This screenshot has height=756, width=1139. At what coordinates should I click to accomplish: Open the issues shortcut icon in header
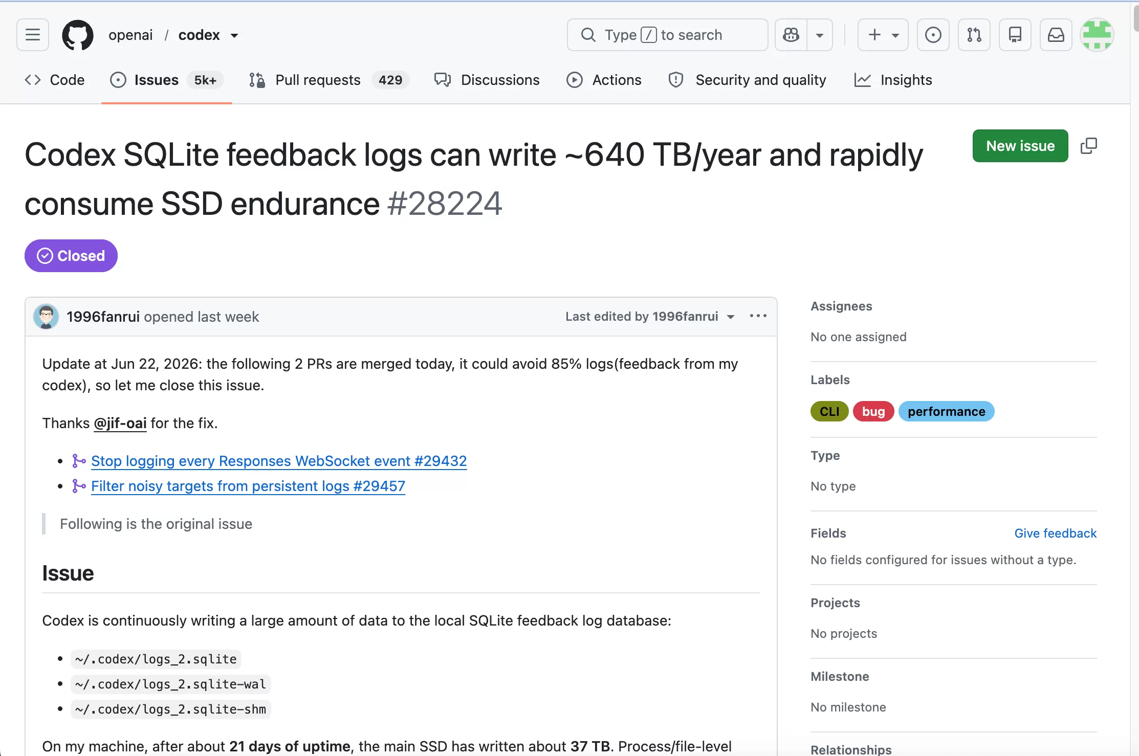(933, 35)
